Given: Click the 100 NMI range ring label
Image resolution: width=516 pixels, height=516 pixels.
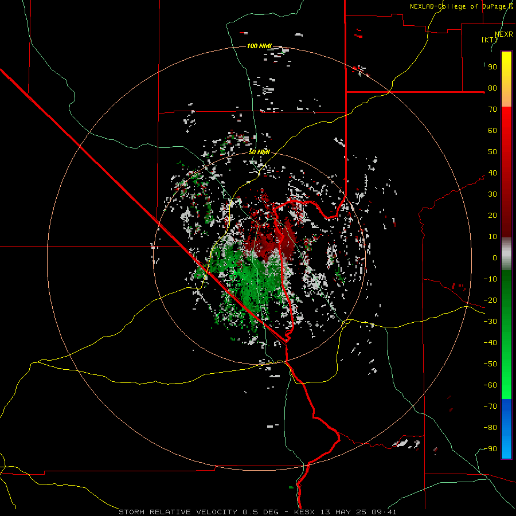Looking at the screenshot, I should click(x=259, y=46).
